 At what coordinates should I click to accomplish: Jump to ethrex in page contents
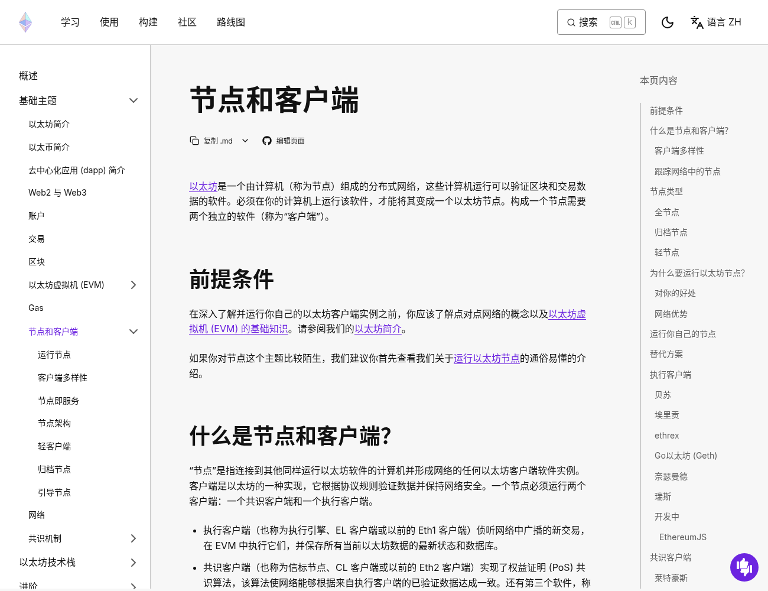[667, 436]
